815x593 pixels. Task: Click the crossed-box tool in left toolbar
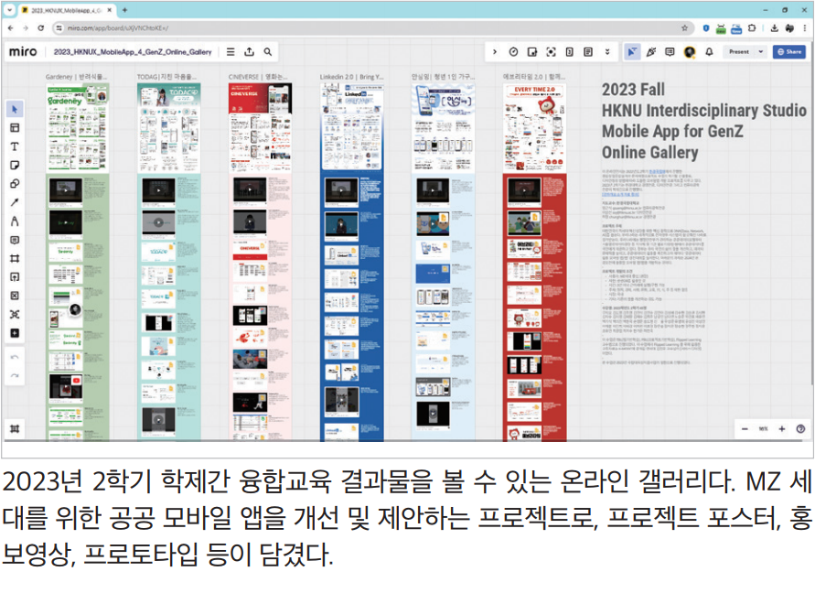point(15,296)
